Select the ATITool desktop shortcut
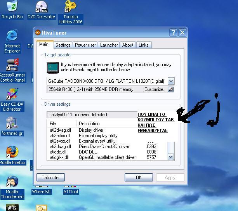 (71, 192)
